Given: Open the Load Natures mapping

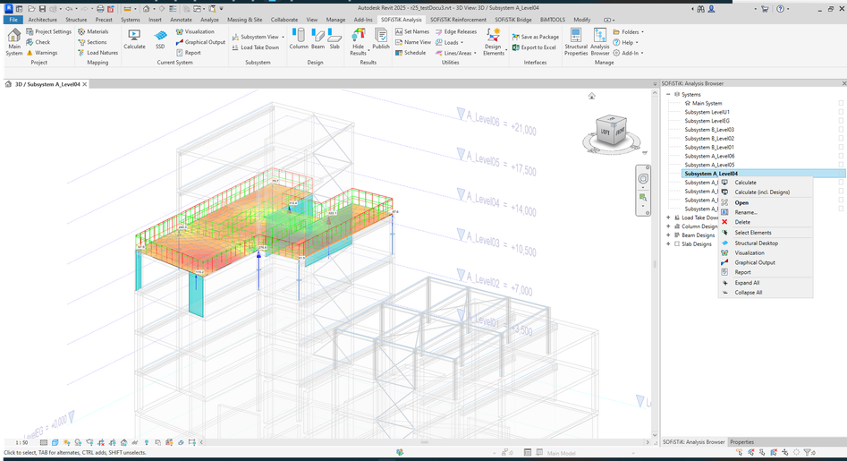Looking at the screenshot, I should click(x=97, y=53).
